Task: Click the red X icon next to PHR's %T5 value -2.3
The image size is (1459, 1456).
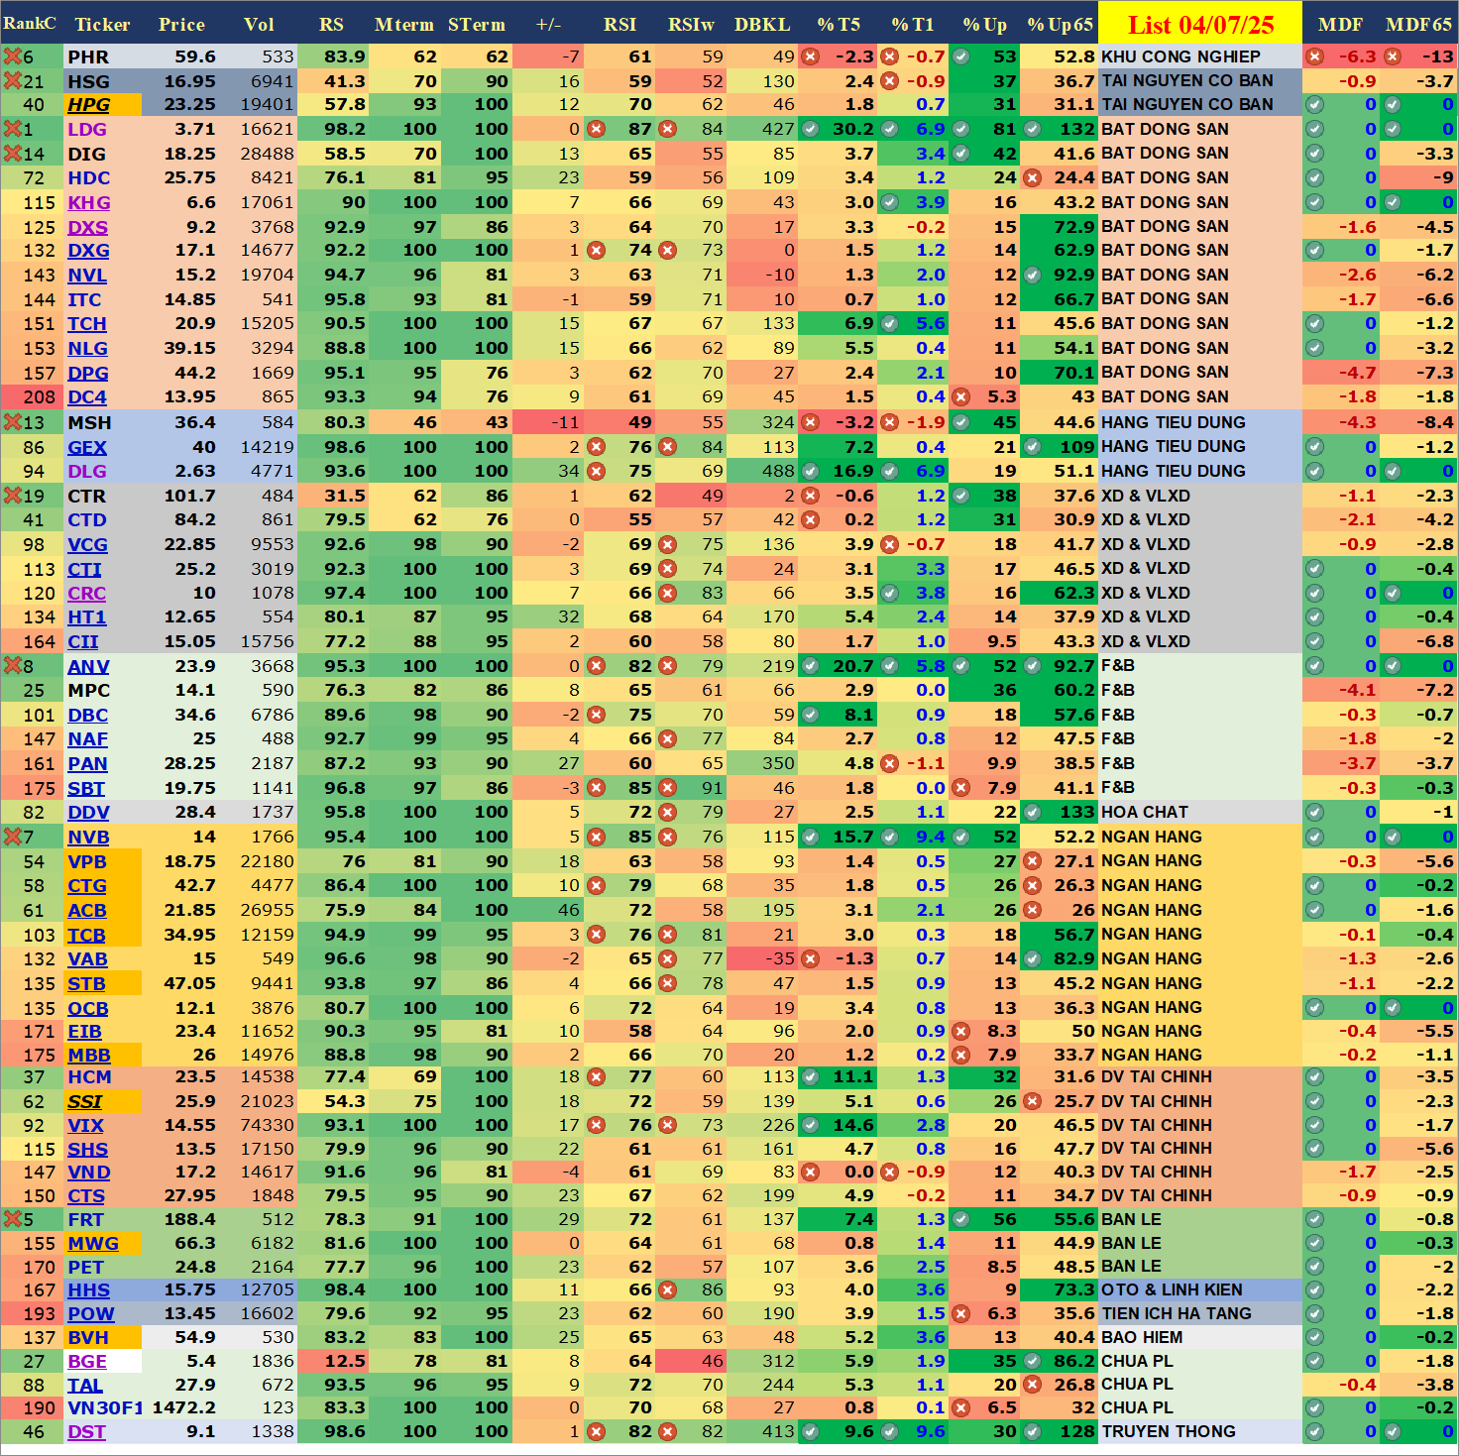Action: click(x=810, y=56)
